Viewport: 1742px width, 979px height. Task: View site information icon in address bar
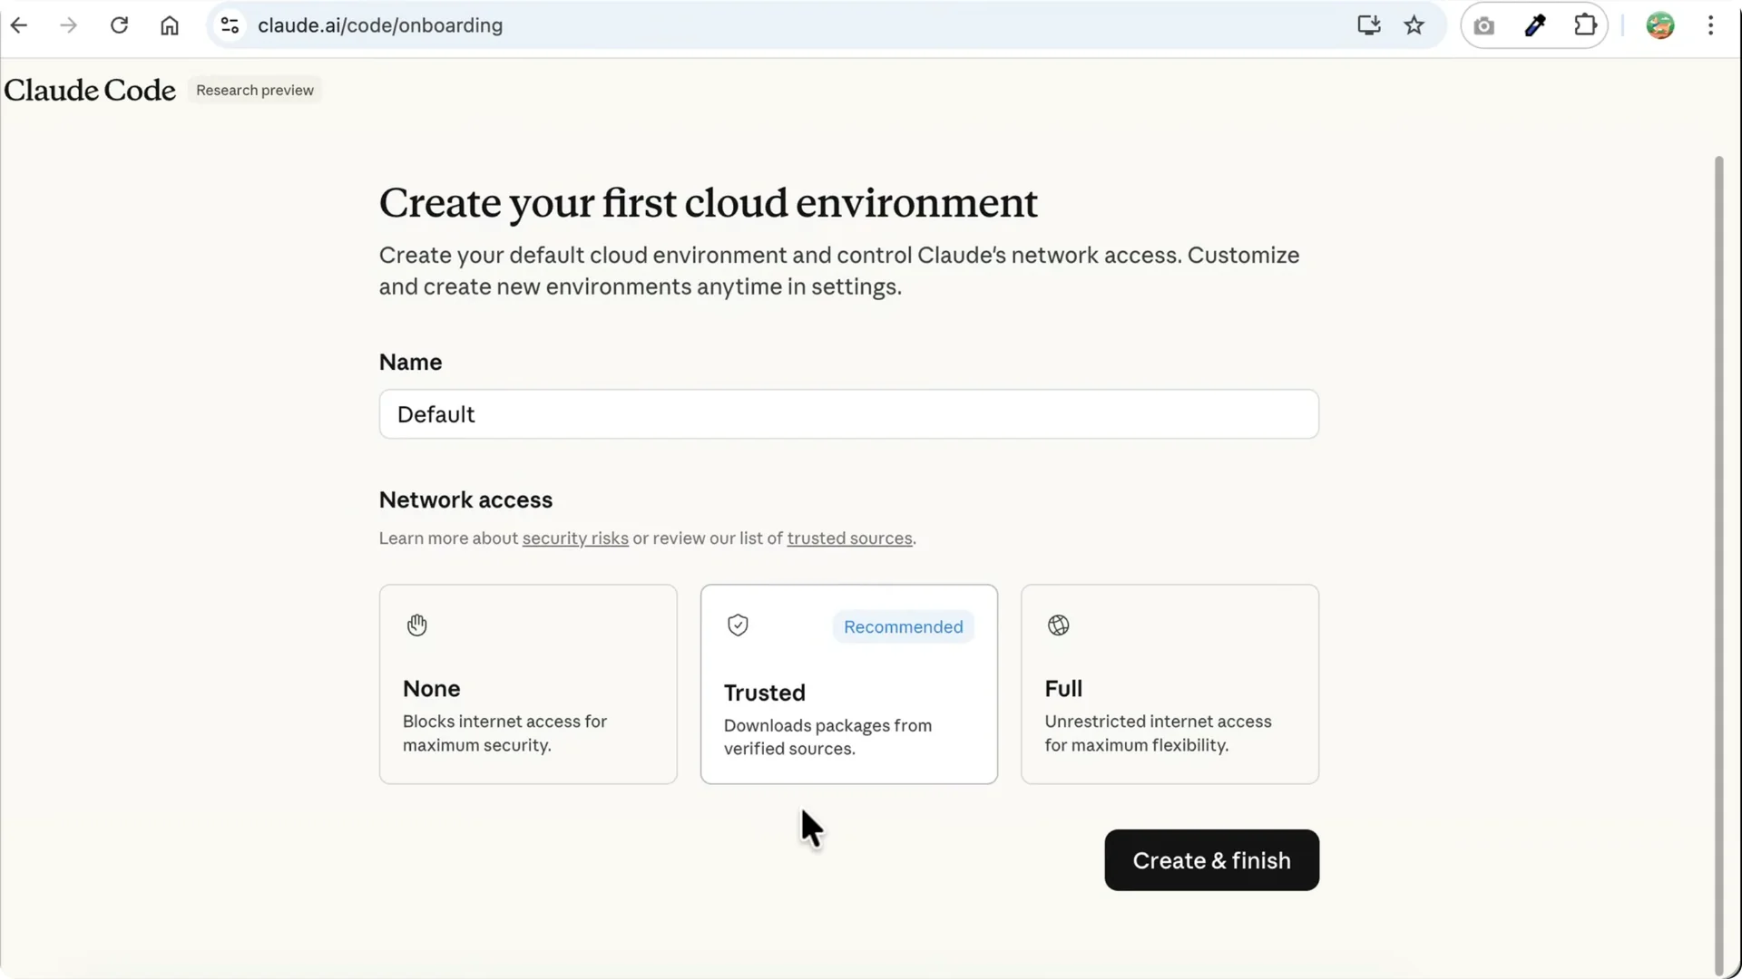click(x=230, y=25)
